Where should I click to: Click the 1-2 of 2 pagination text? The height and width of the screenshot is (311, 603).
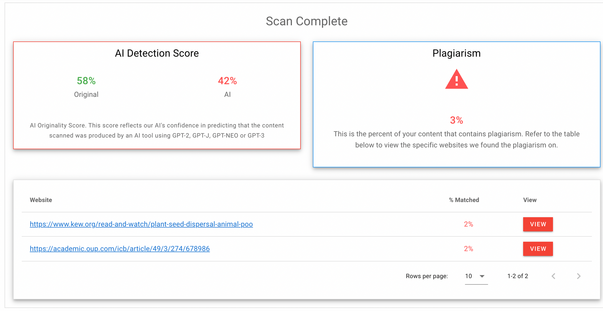tap(518, 276)
